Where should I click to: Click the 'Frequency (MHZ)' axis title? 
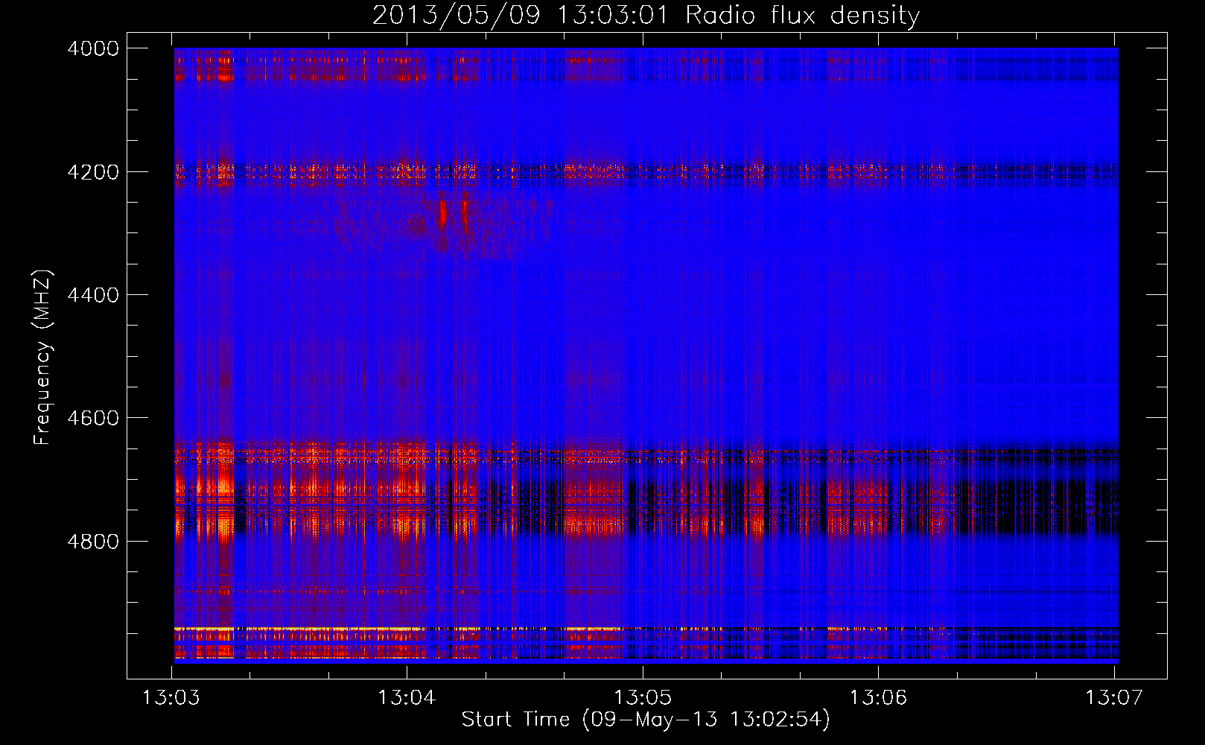tap(43, 358)
